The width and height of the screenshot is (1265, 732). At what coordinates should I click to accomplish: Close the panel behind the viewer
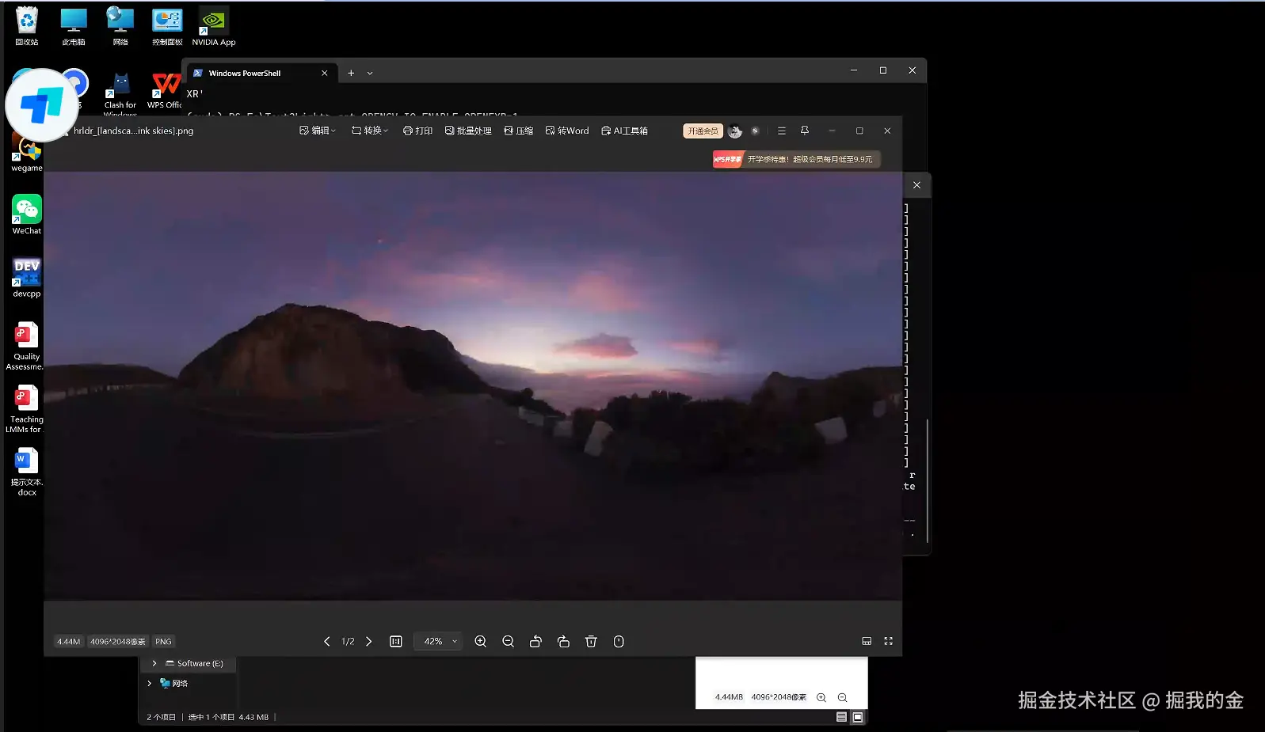pyautogui.click(x=916, y=185)
